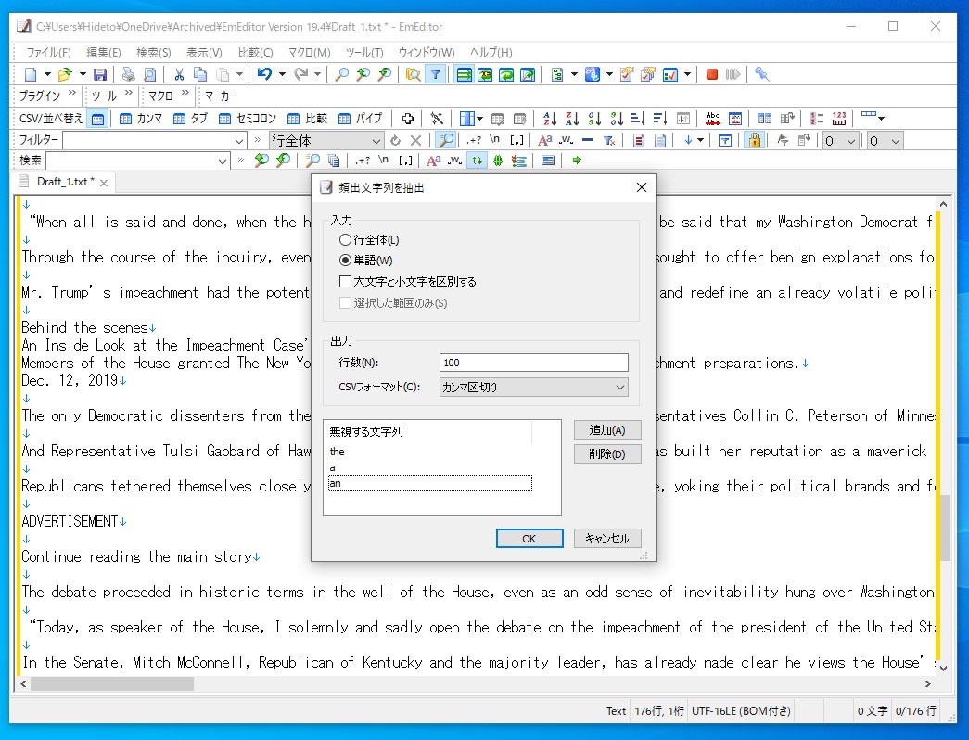This screenshot has width=969, height=740.
Task: Click the Open folder icon
Action: tap(64, 75)
